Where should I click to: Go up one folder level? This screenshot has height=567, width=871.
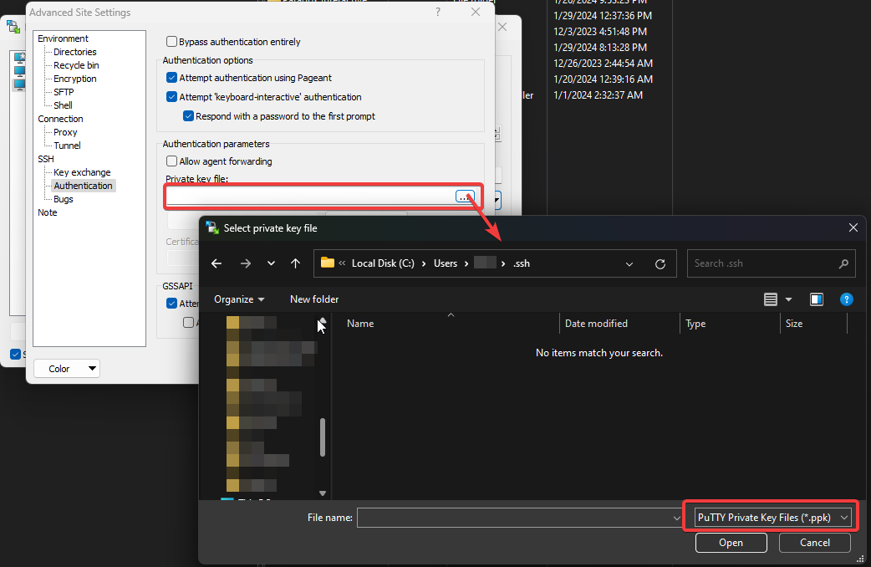(295, 263)
